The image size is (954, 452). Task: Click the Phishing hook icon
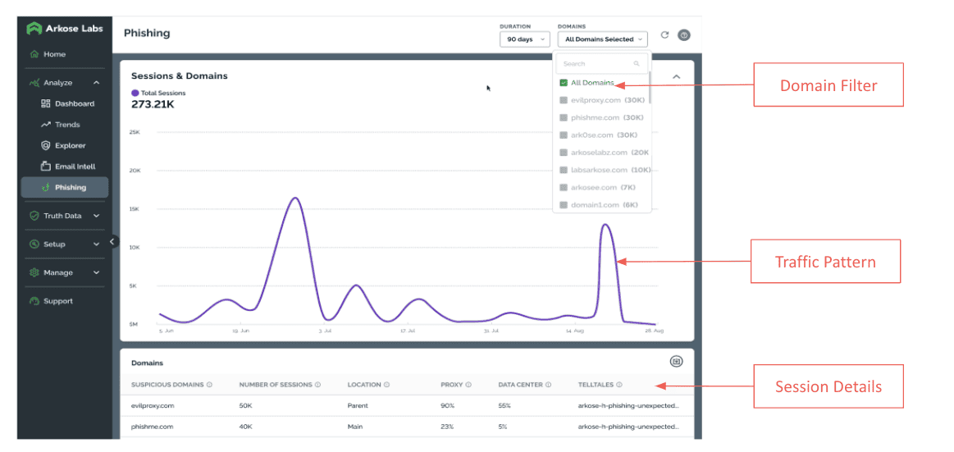(x=46, y=187)
